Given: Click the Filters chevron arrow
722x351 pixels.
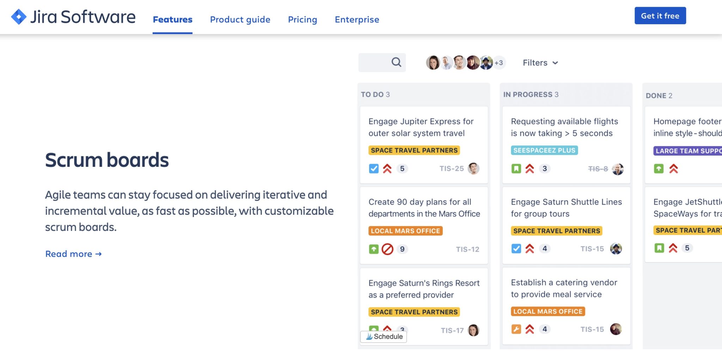Looking at the screenshot, I should click(555, 63).
